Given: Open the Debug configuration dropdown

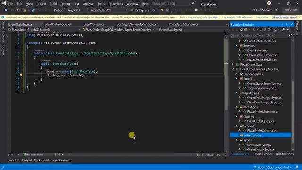Looking at the screenshot, I should pos(59,10).
